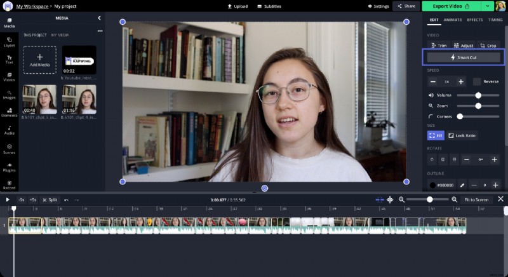Image resolution: width=508 pixels, height=277 pixels.
Task: Switch to This Project media tab
Action: point(35,35)
